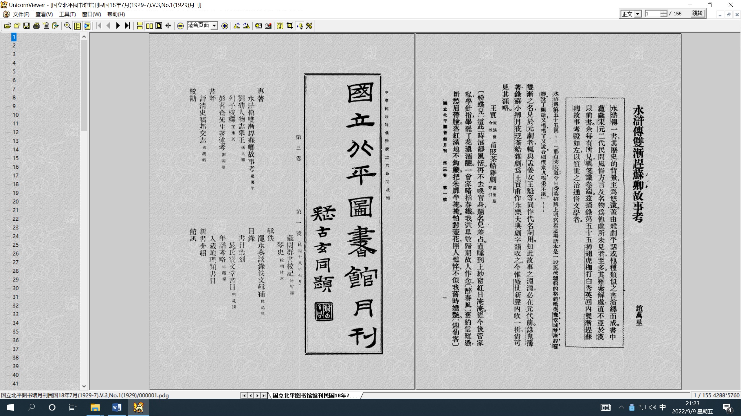Increase page number with spinner up arrow
Viewport: 741px width, 416px height.
[664, 12]
